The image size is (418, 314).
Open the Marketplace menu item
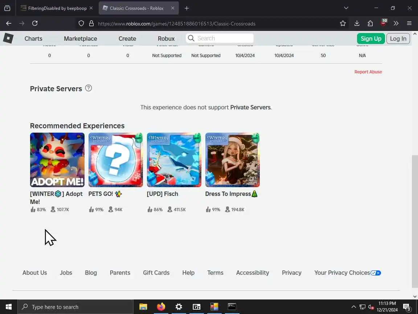coord(80,39)
